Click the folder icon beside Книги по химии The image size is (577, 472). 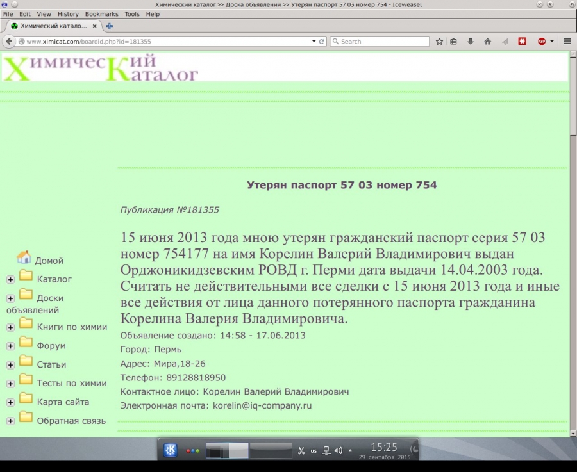[x=26, y=323]
